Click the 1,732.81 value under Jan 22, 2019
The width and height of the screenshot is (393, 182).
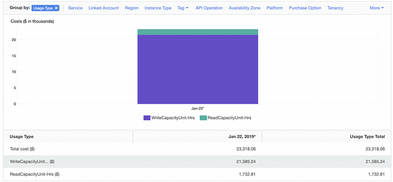coord(248,174)
